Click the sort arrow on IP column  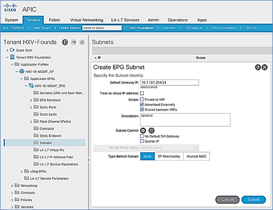(95, 58)
